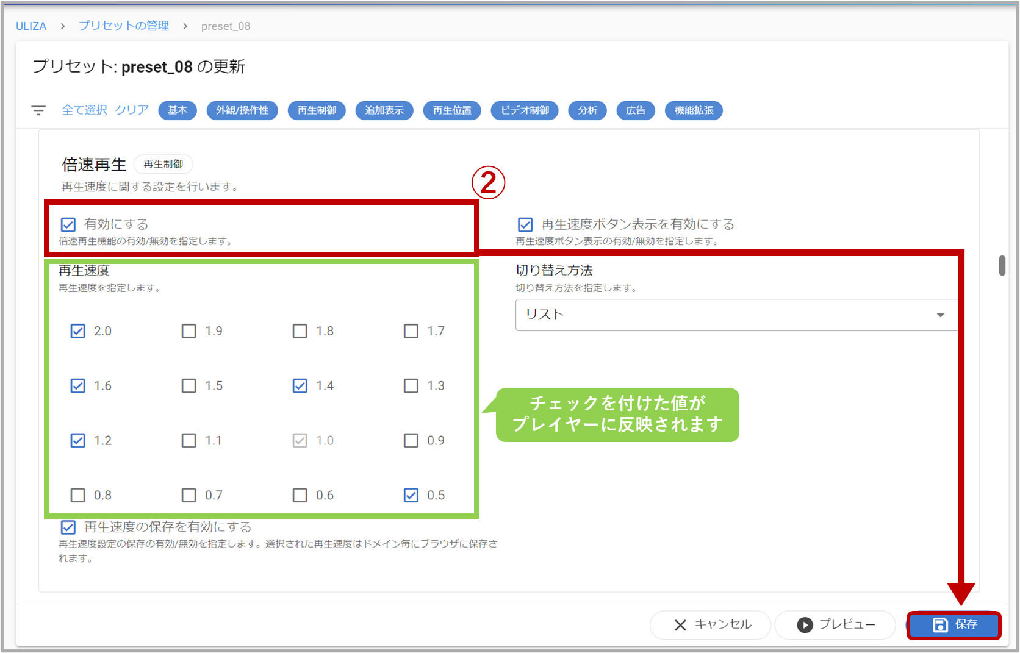Toggle the 有効にする checkbox for speed playback

(x=68, y=224)
